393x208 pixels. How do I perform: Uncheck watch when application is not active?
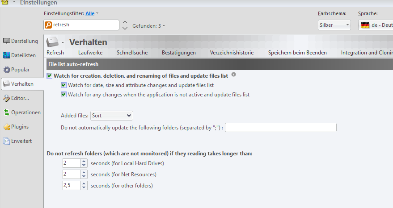pos(64,95)
